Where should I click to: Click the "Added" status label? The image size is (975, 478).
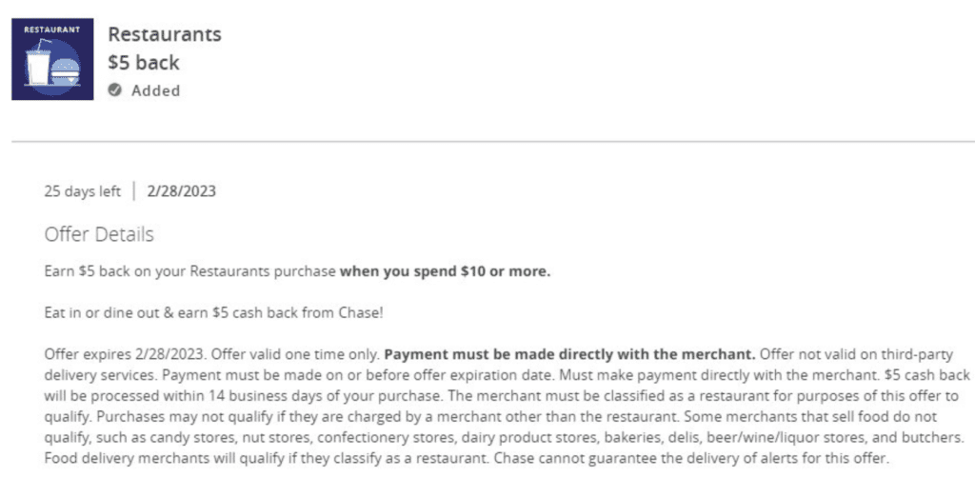[x=155, y=91]
